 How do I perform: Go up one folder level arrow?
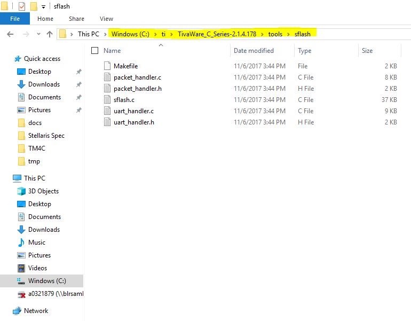click(50, 34)
